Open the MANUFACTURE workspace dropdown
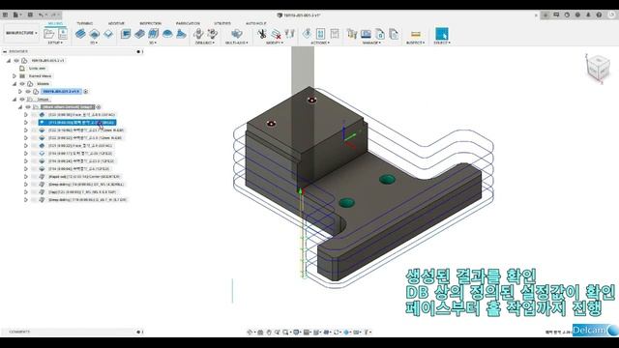Image resolution: width=619 pixels, height=348 pixels. pos(21,33)
